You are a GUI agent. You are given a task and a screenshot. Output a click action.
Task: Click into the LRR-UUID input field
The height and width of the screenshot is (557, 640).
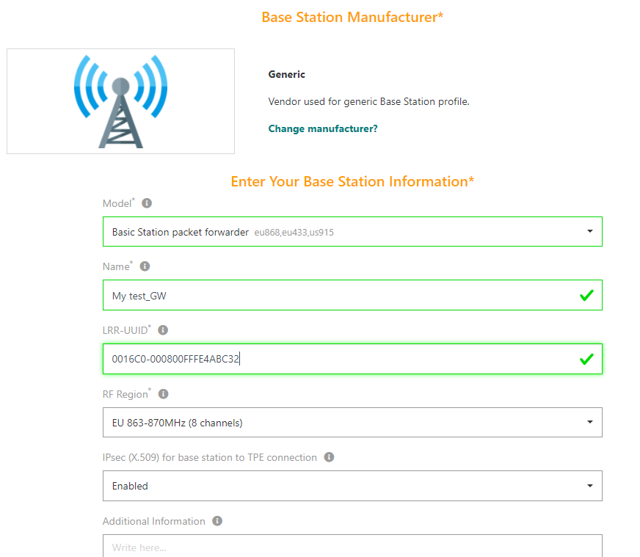pos(338,359)
